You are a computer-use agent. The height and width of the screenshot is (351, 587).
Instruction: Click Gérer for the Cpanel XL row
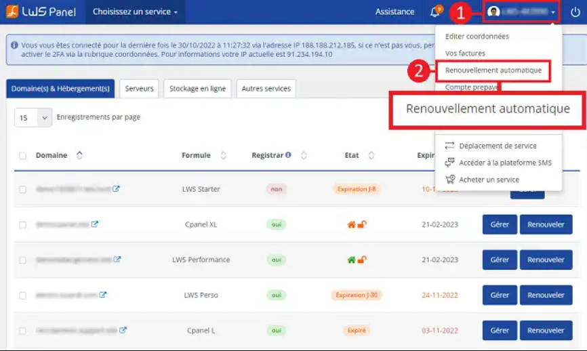[x=500, y=224]
